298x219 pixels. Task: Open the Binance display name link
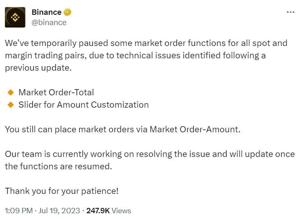[46, 12]
